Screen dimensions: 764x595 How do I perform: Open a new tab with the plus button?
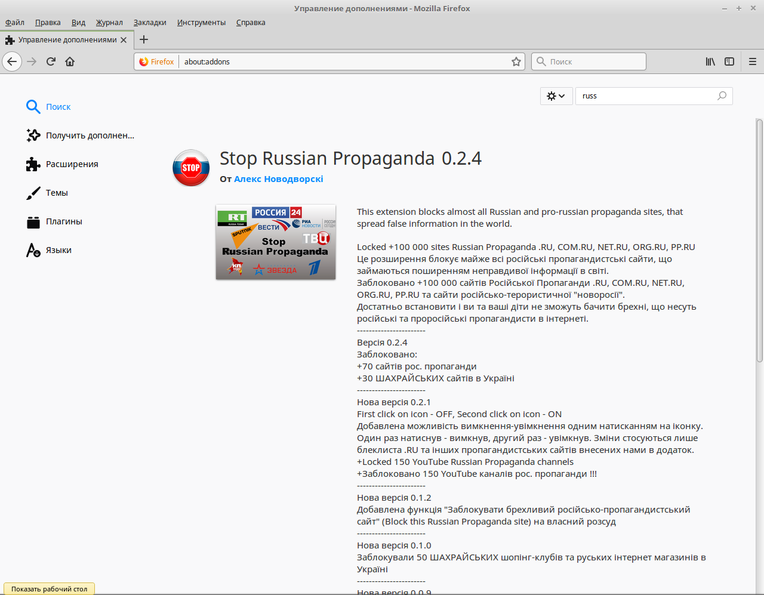pos(144,39)
